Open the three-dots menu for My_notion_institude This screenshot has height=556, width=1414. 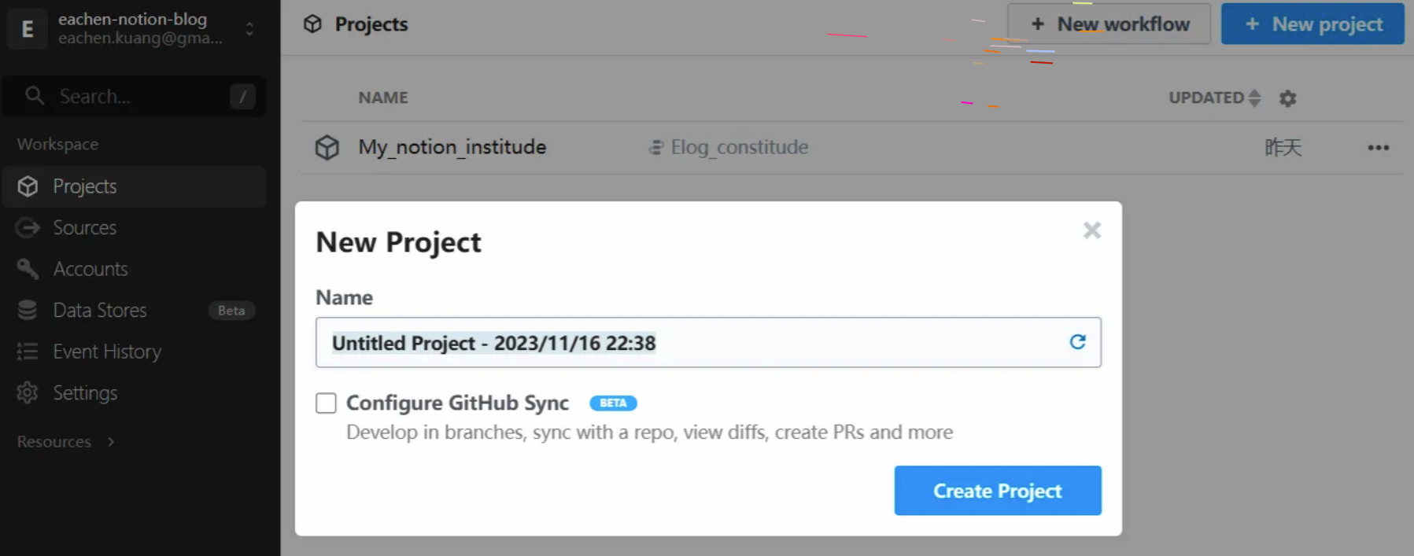coord(1378,148)
